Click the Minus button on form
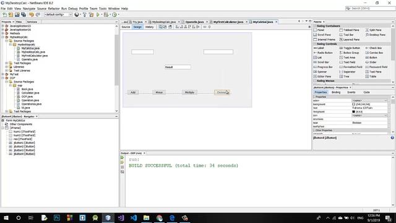Screen dimensions: 396x223 (x=159, y=92)
